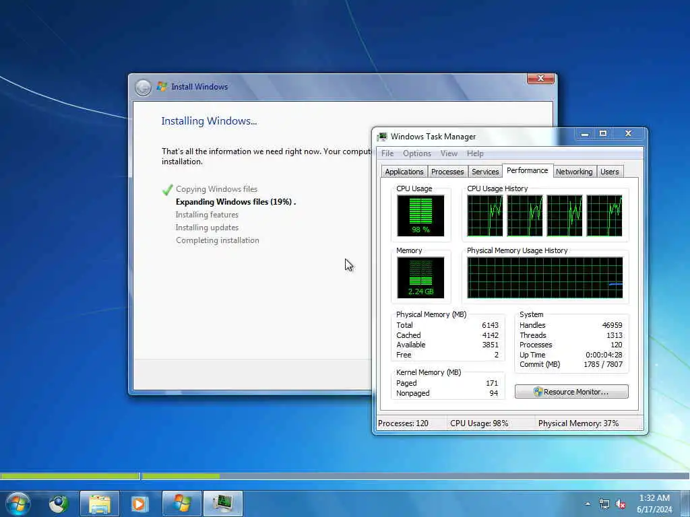
Task: Open the network tray icon
Action: tap(604, 504)
